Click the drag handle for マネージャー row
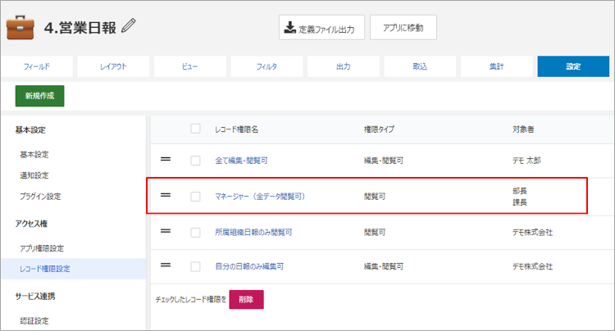 click(166, 195)
